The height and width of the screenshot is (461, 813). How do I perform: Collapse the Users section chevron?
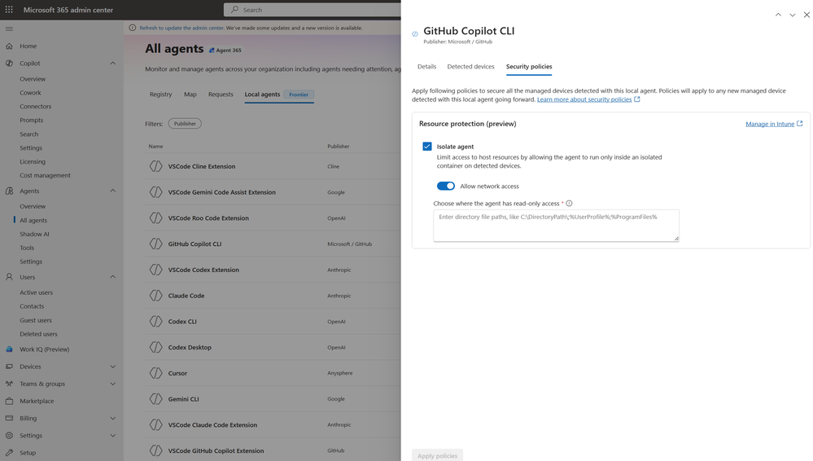click(x=112, y=277)
